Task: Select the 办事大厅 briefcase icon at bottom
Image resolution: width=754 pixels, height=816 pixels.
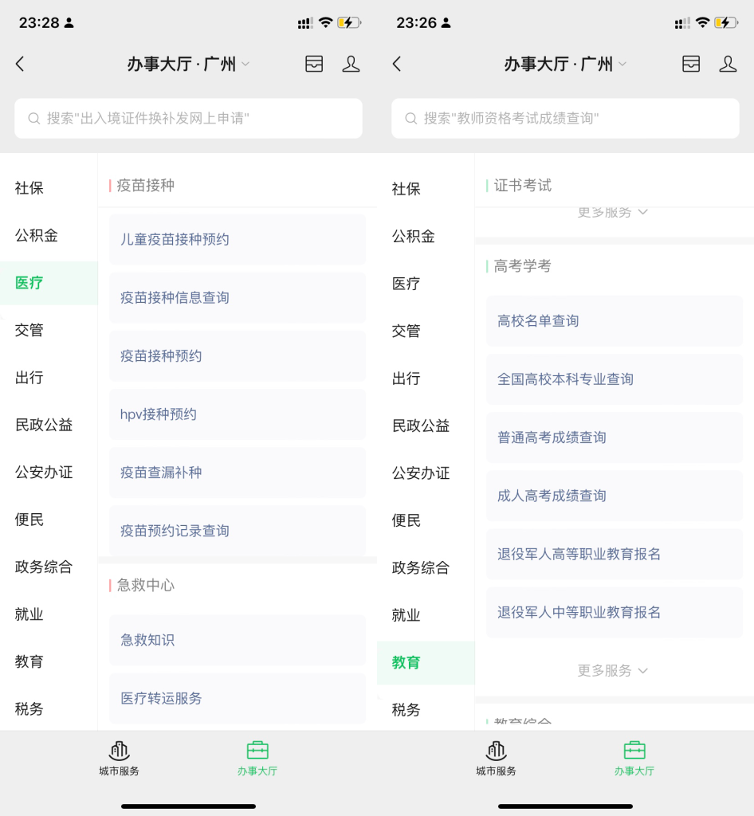Action: [257, 755]
